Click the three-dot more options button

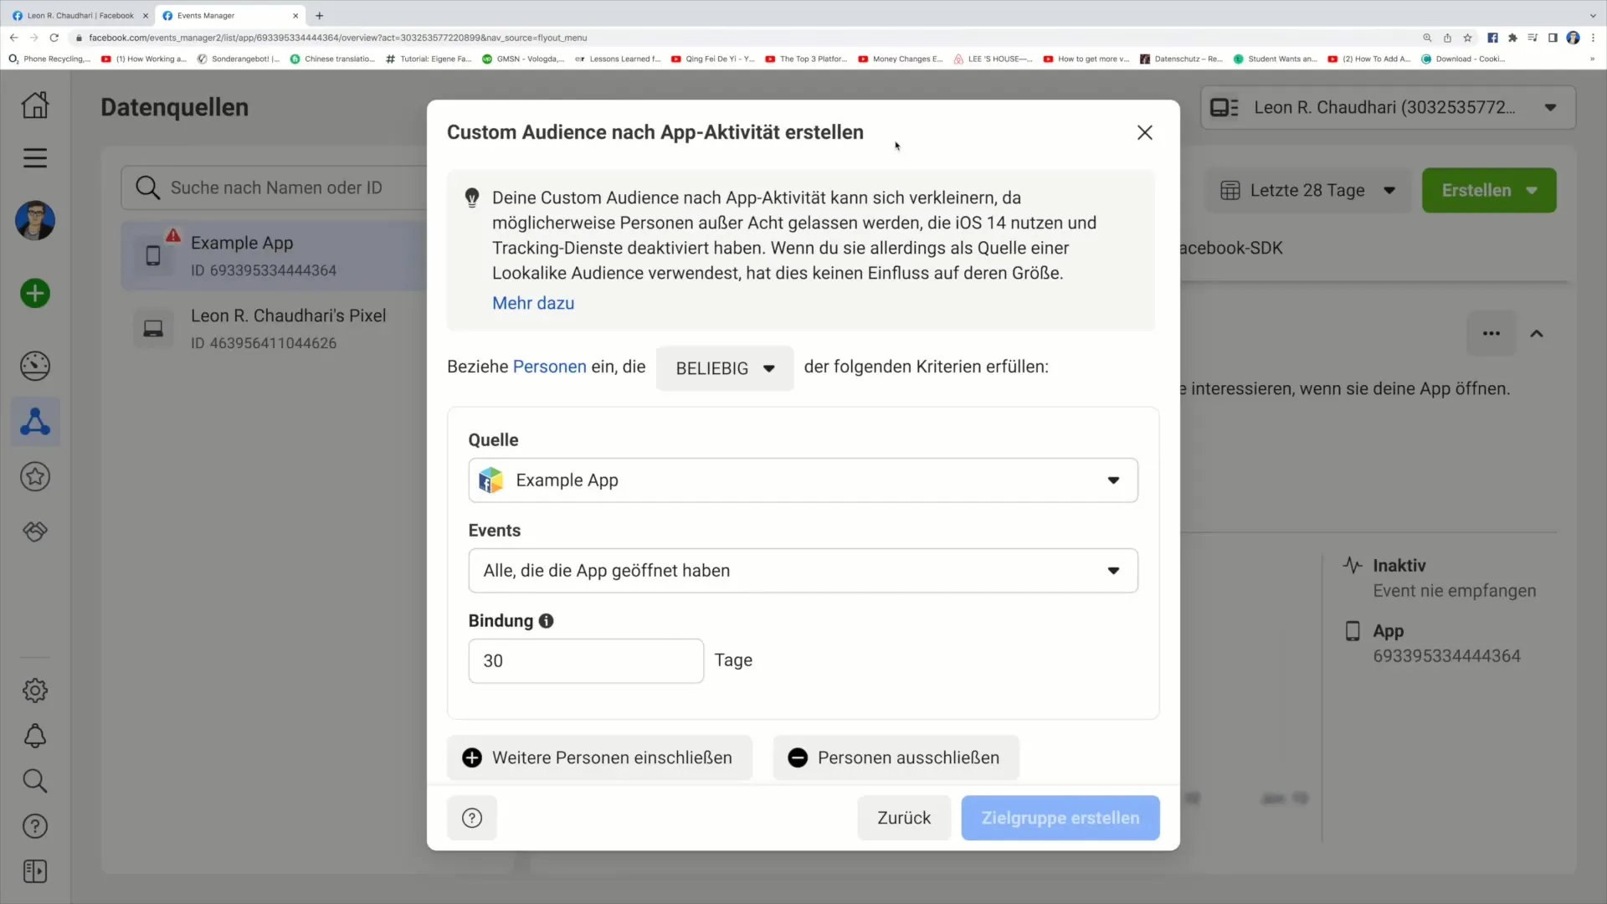(x=1491, y=333)
